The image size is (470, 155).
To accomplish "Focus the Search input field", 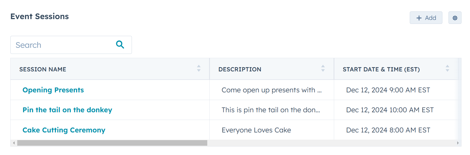I will 62,45.
